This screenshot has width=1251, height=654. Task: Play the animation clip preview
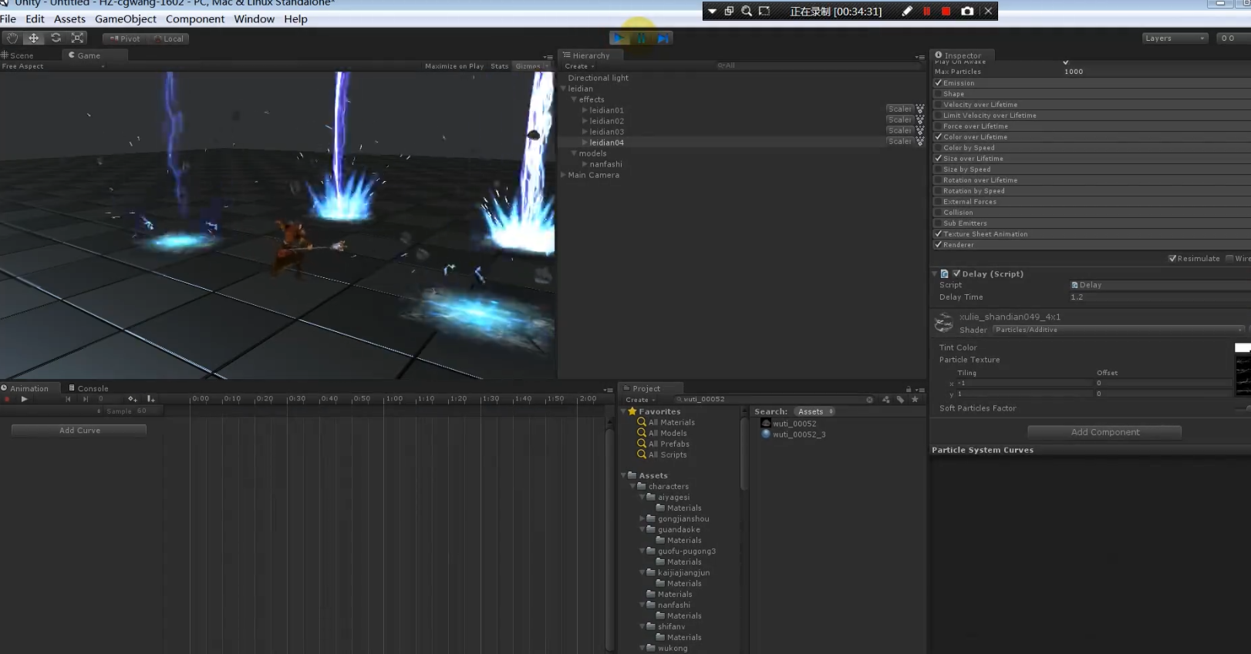coord(25,399)
